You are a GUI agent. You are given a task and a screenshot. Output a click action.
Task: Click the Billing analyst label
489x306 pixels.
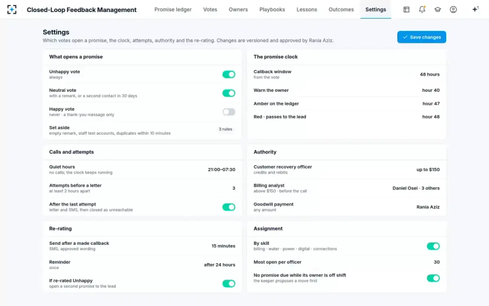tap(269, 185)
